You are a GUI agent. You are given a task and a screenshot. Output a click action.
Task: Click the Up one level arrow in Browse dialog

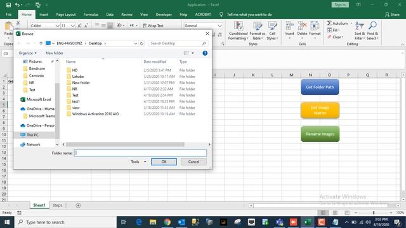[41, 44]
